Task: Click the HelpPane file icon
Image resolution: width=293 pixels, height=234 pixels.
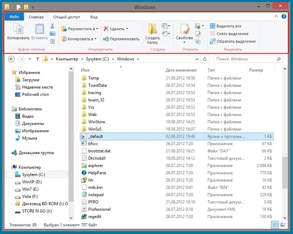Action: click(x=84, y=173)
